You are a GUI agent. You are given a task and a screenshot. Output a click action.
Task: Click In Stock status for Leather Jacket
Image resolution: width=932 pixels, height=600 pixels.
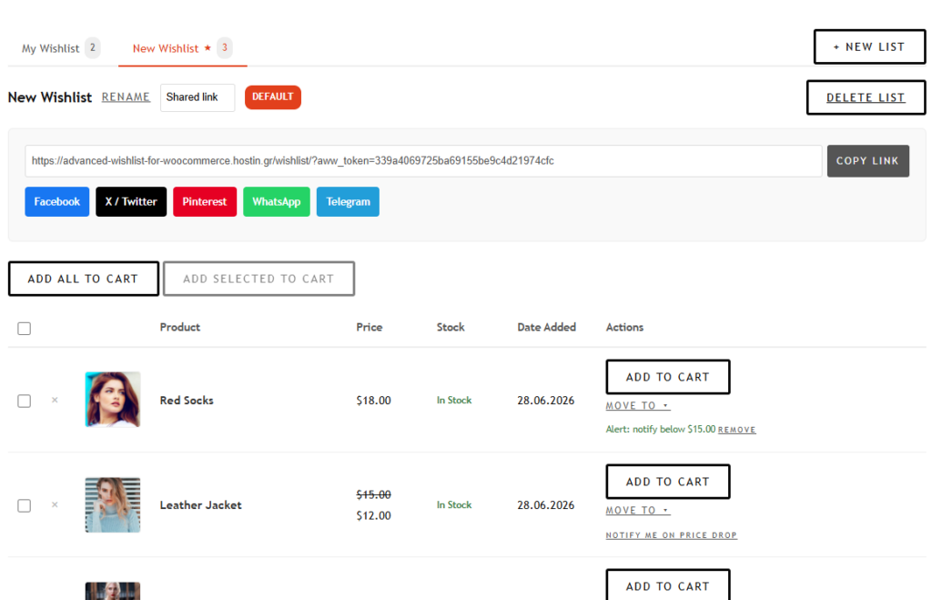(x=454, y=505)
